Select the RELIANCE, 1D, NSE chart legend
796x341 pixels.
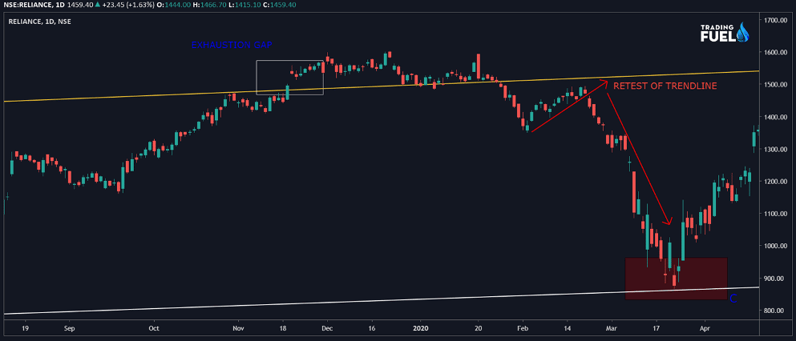39,21
